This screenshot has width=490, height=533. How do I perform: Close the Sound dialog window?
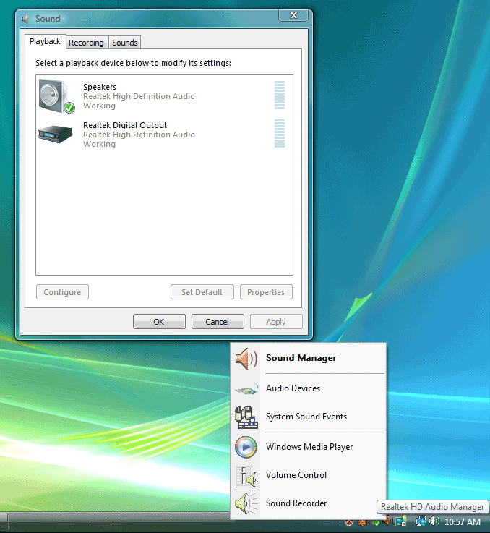pyautogui.click(x=293, y=15)
